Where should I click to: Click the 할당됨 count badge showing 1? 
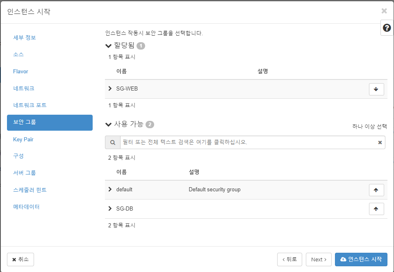(x=141, y=46)
